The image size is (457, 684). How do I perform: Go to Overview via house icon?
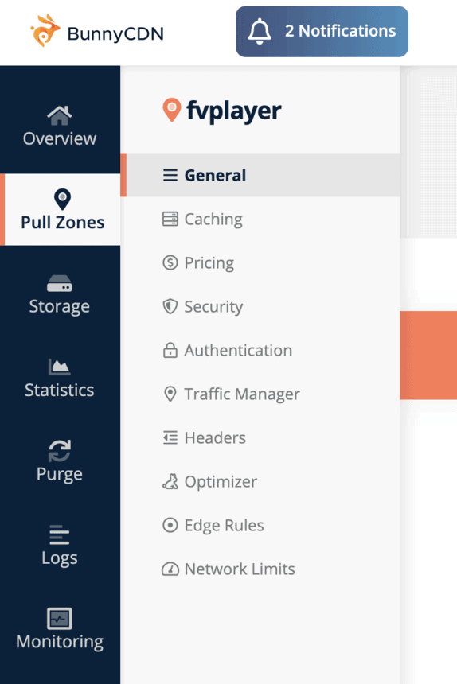(x=60, y=115)
